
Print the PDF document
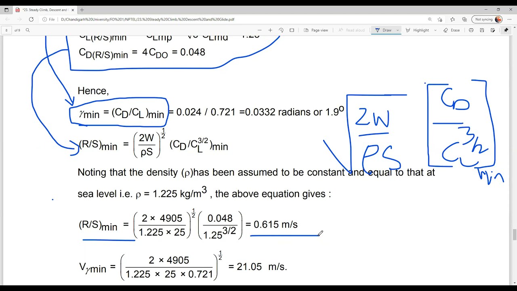click(471, 30)
